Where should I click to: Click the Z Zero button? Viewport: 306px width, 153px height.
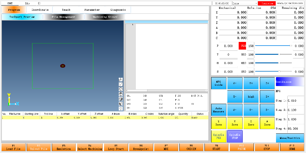tap(251, 123)
